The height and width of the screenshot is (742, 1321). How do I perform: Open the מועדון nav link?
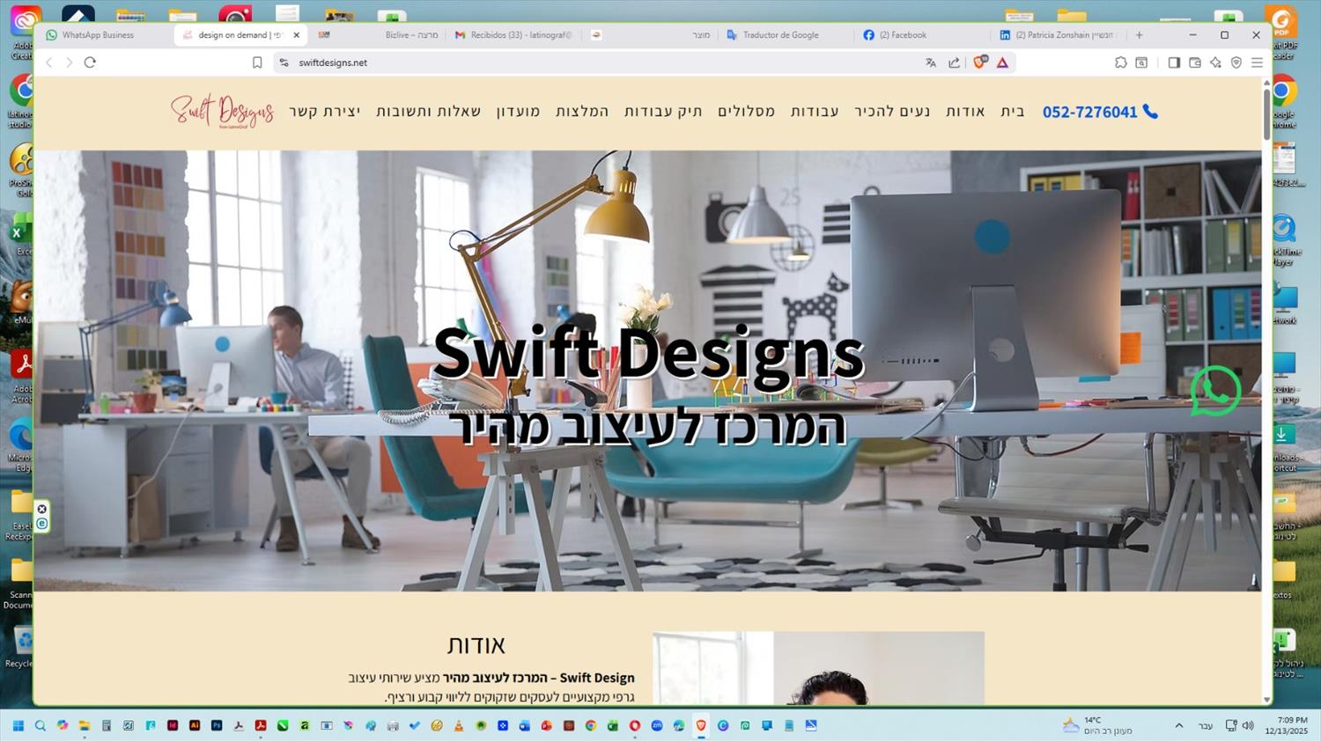click(518, 111)
